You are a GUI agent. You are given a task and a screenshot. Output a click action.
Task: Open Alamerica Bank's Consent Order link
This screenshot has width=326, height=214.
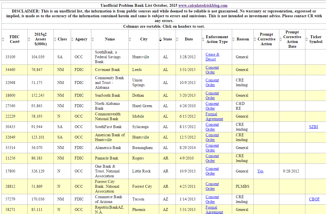(x=212, y=148)
